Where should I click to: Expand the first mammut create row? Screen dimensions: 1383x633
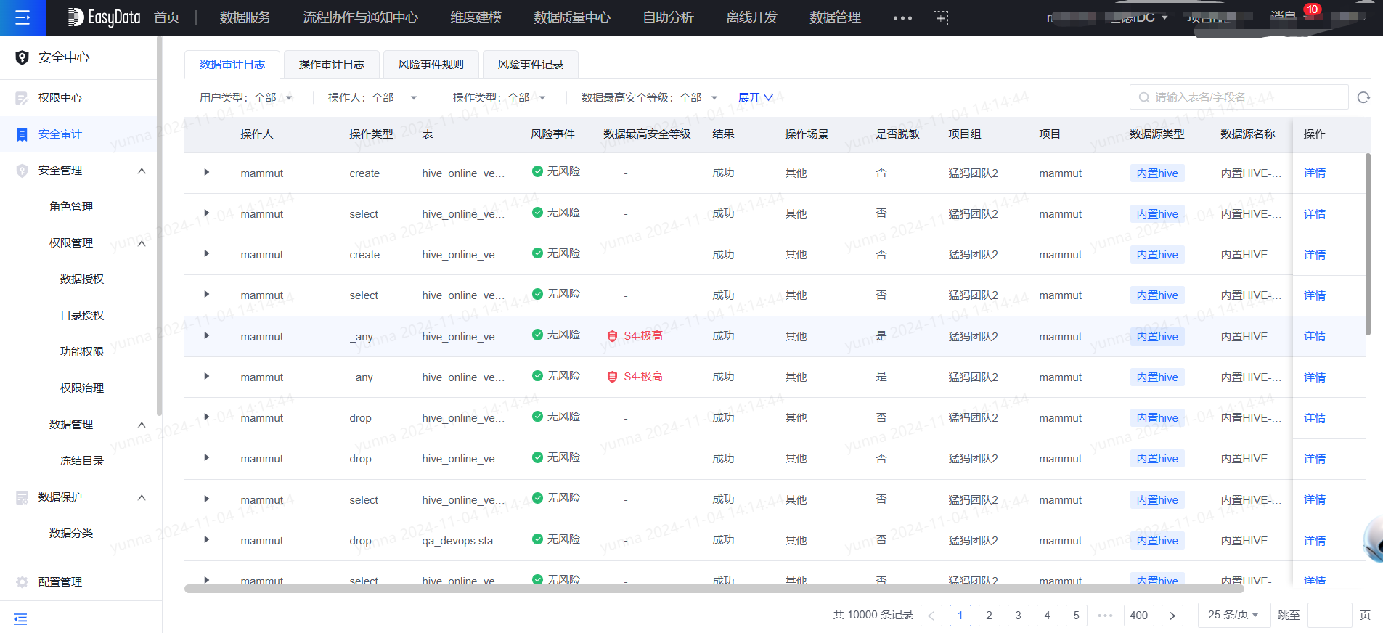click(207, 173)
